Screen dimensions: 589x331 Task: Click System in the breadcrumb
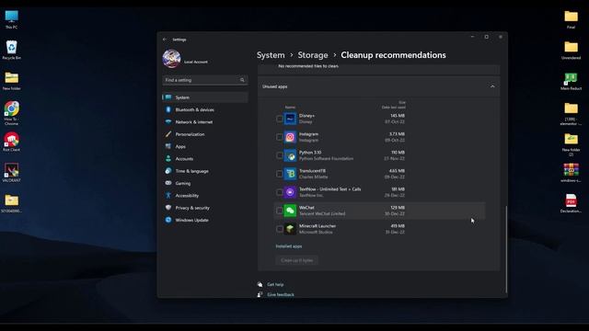coord(271,55)
